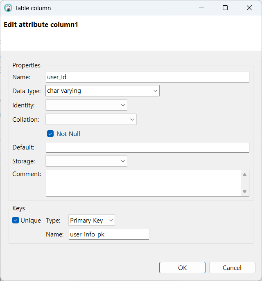Open the Collation combo box
The image size is (262, 281).
point(132,119)
